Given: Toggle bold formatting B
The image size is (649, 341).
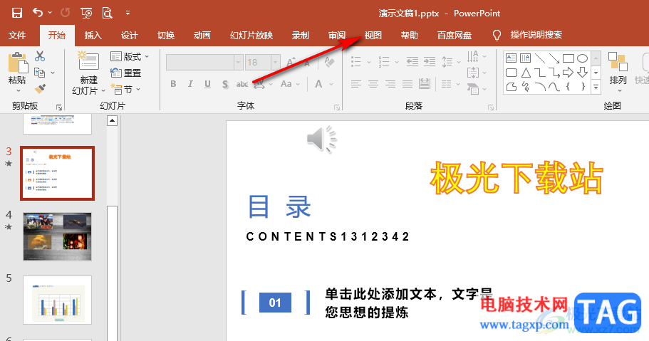Looking at the screenshot, I should point(173,84).
